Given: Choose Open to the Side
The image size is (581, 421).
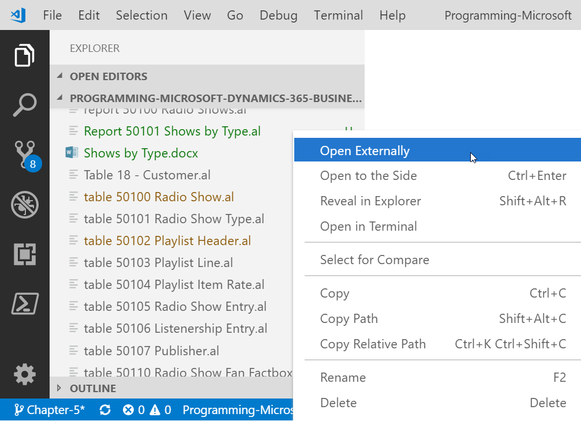Looking at the screenshot, I should (x=437, y=175).
